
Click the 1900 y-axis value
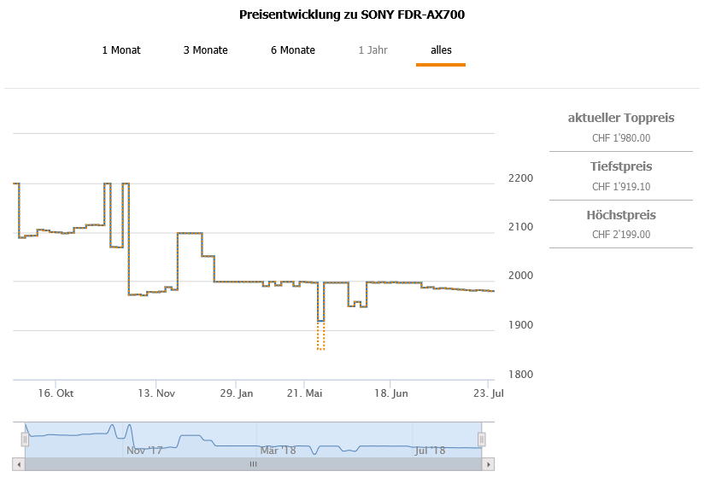point(521,325)
